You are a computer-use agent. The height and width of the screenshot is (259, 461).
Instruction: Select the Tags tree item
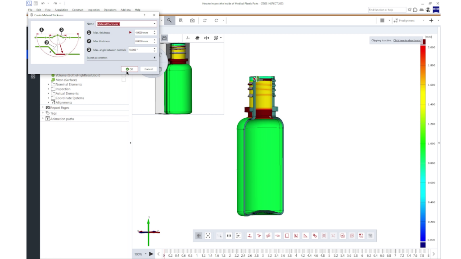53,113
